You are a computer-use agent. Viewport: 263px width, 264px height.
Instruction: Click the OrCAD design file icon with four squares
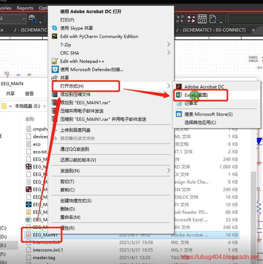pyautogui.click(x=29, y=167)
